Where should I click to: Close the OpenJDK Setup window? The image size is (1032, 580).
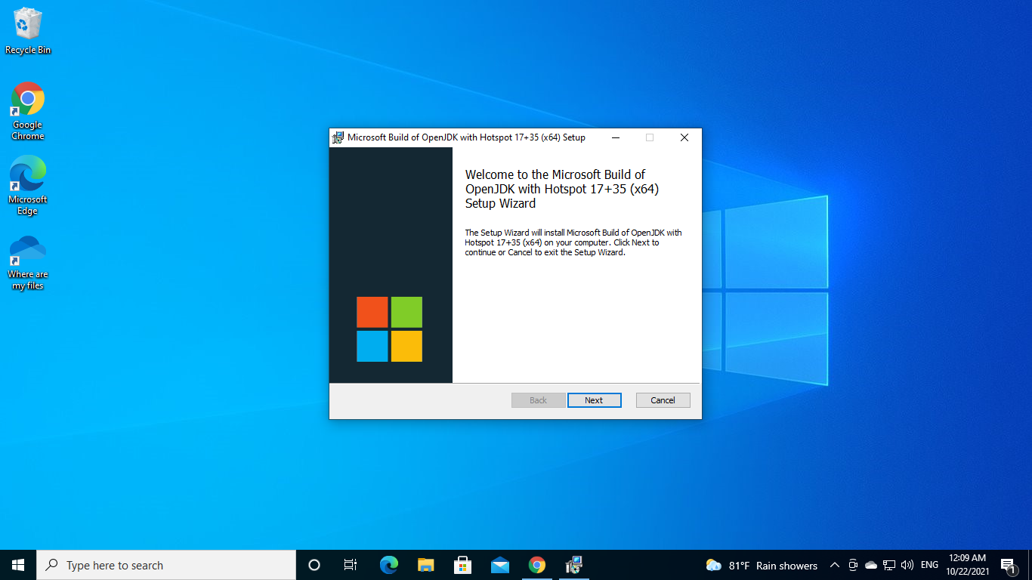click(x=684, y=137)
